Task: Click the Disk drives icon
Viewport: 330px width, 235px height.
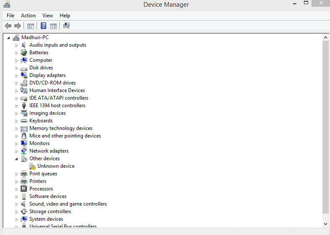Action: pos(24,69)
